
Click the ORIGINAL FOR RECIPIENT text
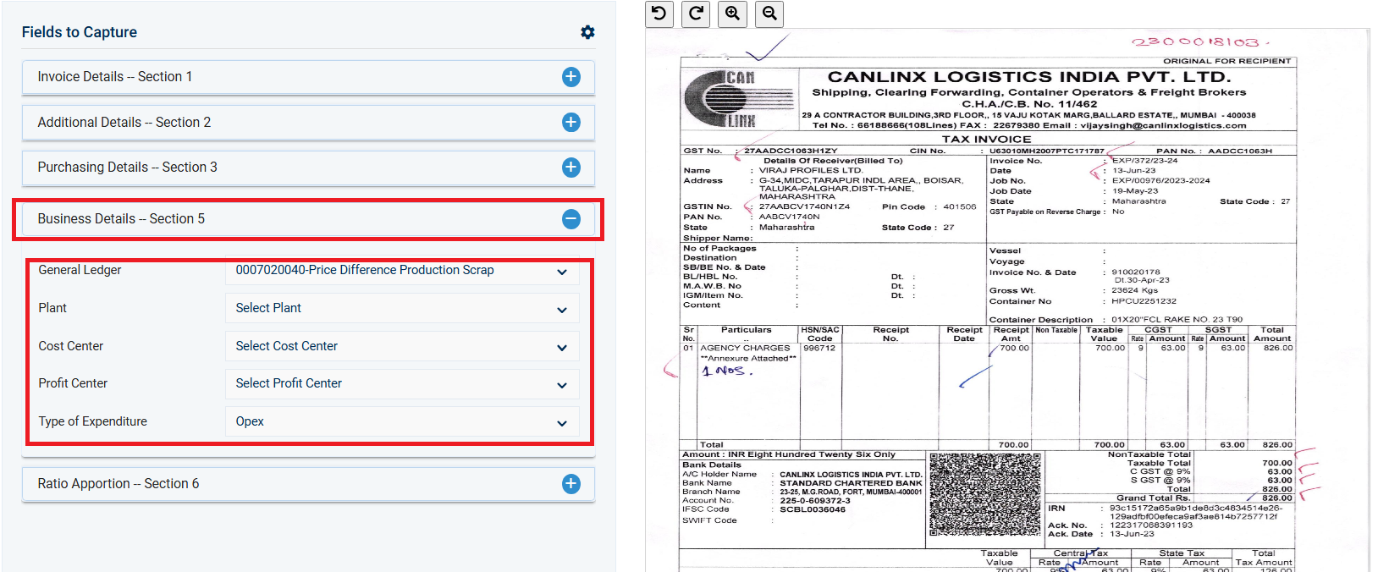1226,61
